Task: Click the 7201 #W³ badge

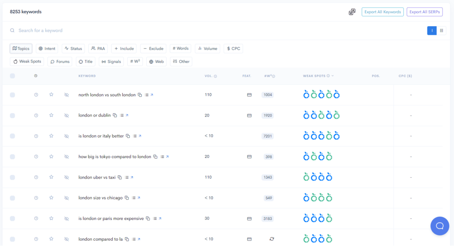Action: [x=267, y=136]
